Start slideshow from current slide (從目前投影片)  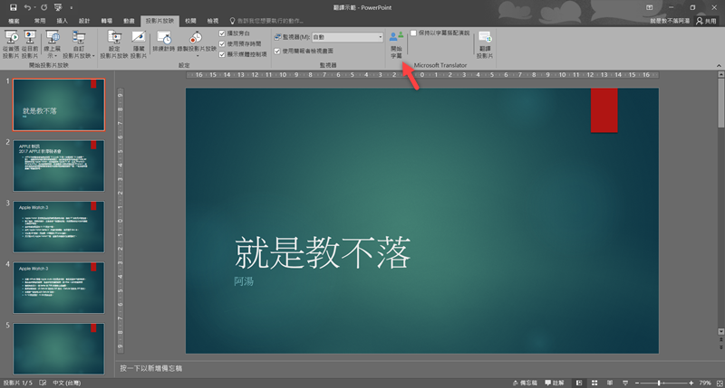point(30,44)
